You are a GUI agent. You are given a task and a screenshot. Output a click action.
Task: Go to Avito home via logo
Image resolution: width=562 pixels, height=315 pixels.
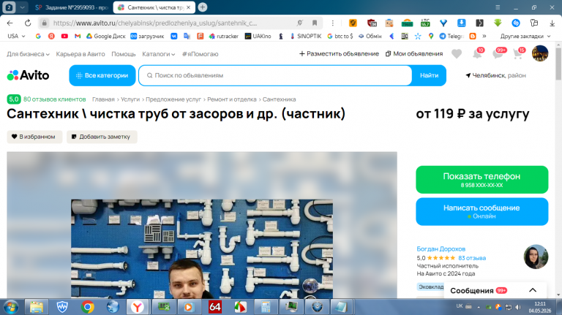point(28,75)
